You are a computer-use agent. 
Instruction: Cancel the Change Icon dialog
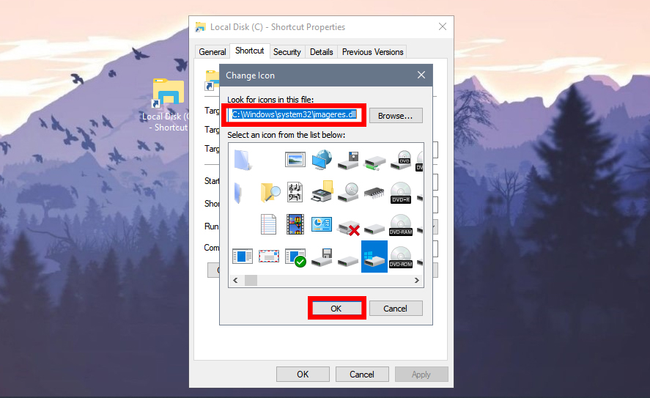(x=396, y=309)
